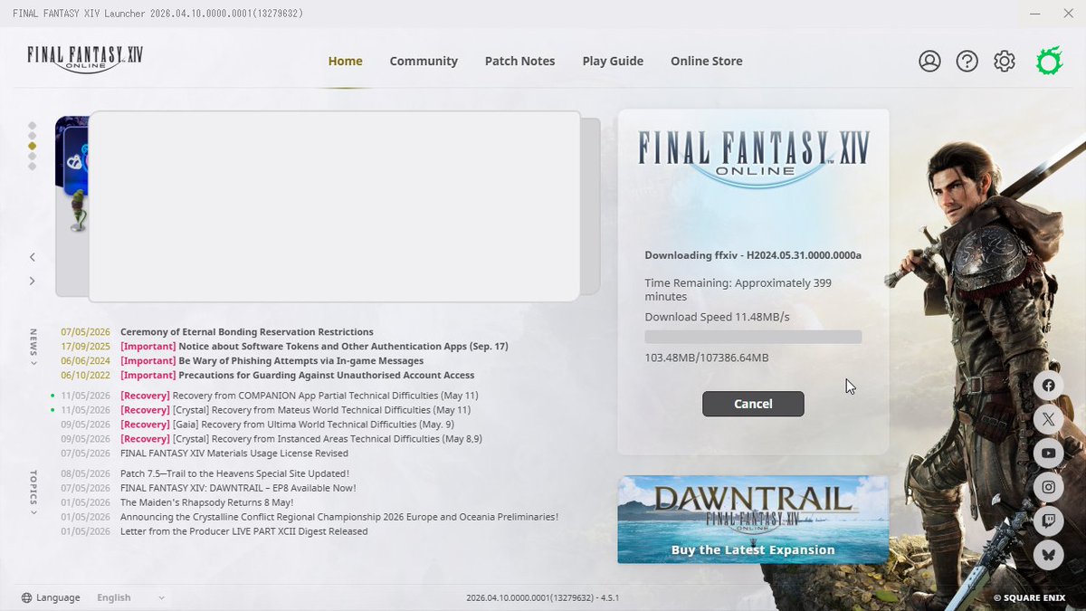Open Be Wary of Phishing Attempts news
Viewport: 1086px width, 611px height.
coord(271,360)
